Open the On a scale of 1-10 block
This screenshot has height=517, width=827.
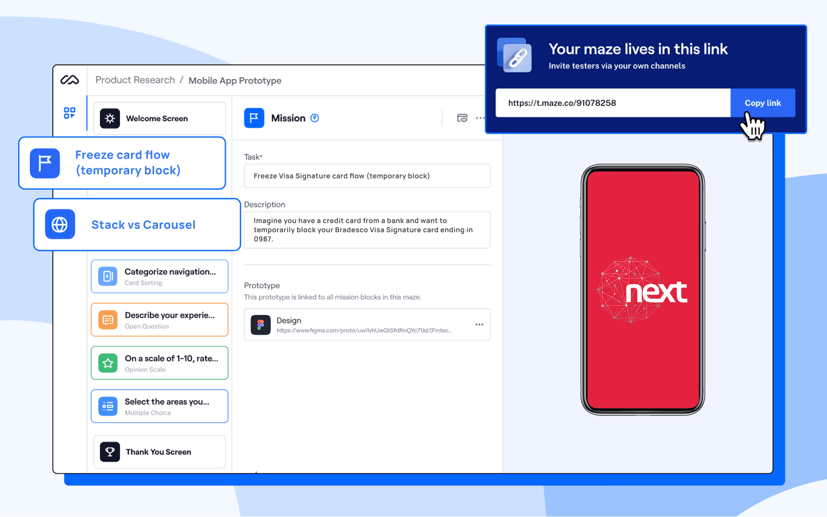tap(159, 363)
